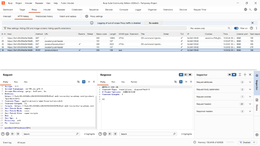The width and height of the screenshot is (260, 146).
Task: Open Request panel hamburger menu
Action: tap(94, 82)
